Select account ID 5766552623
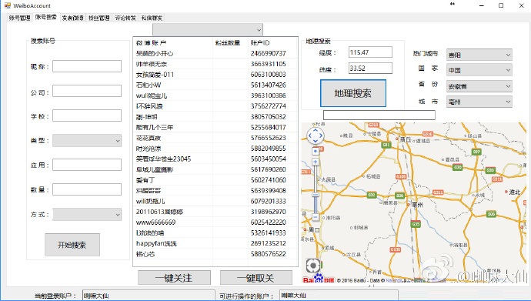The height and width of the screenshot is (301, 531). point(215,138)
